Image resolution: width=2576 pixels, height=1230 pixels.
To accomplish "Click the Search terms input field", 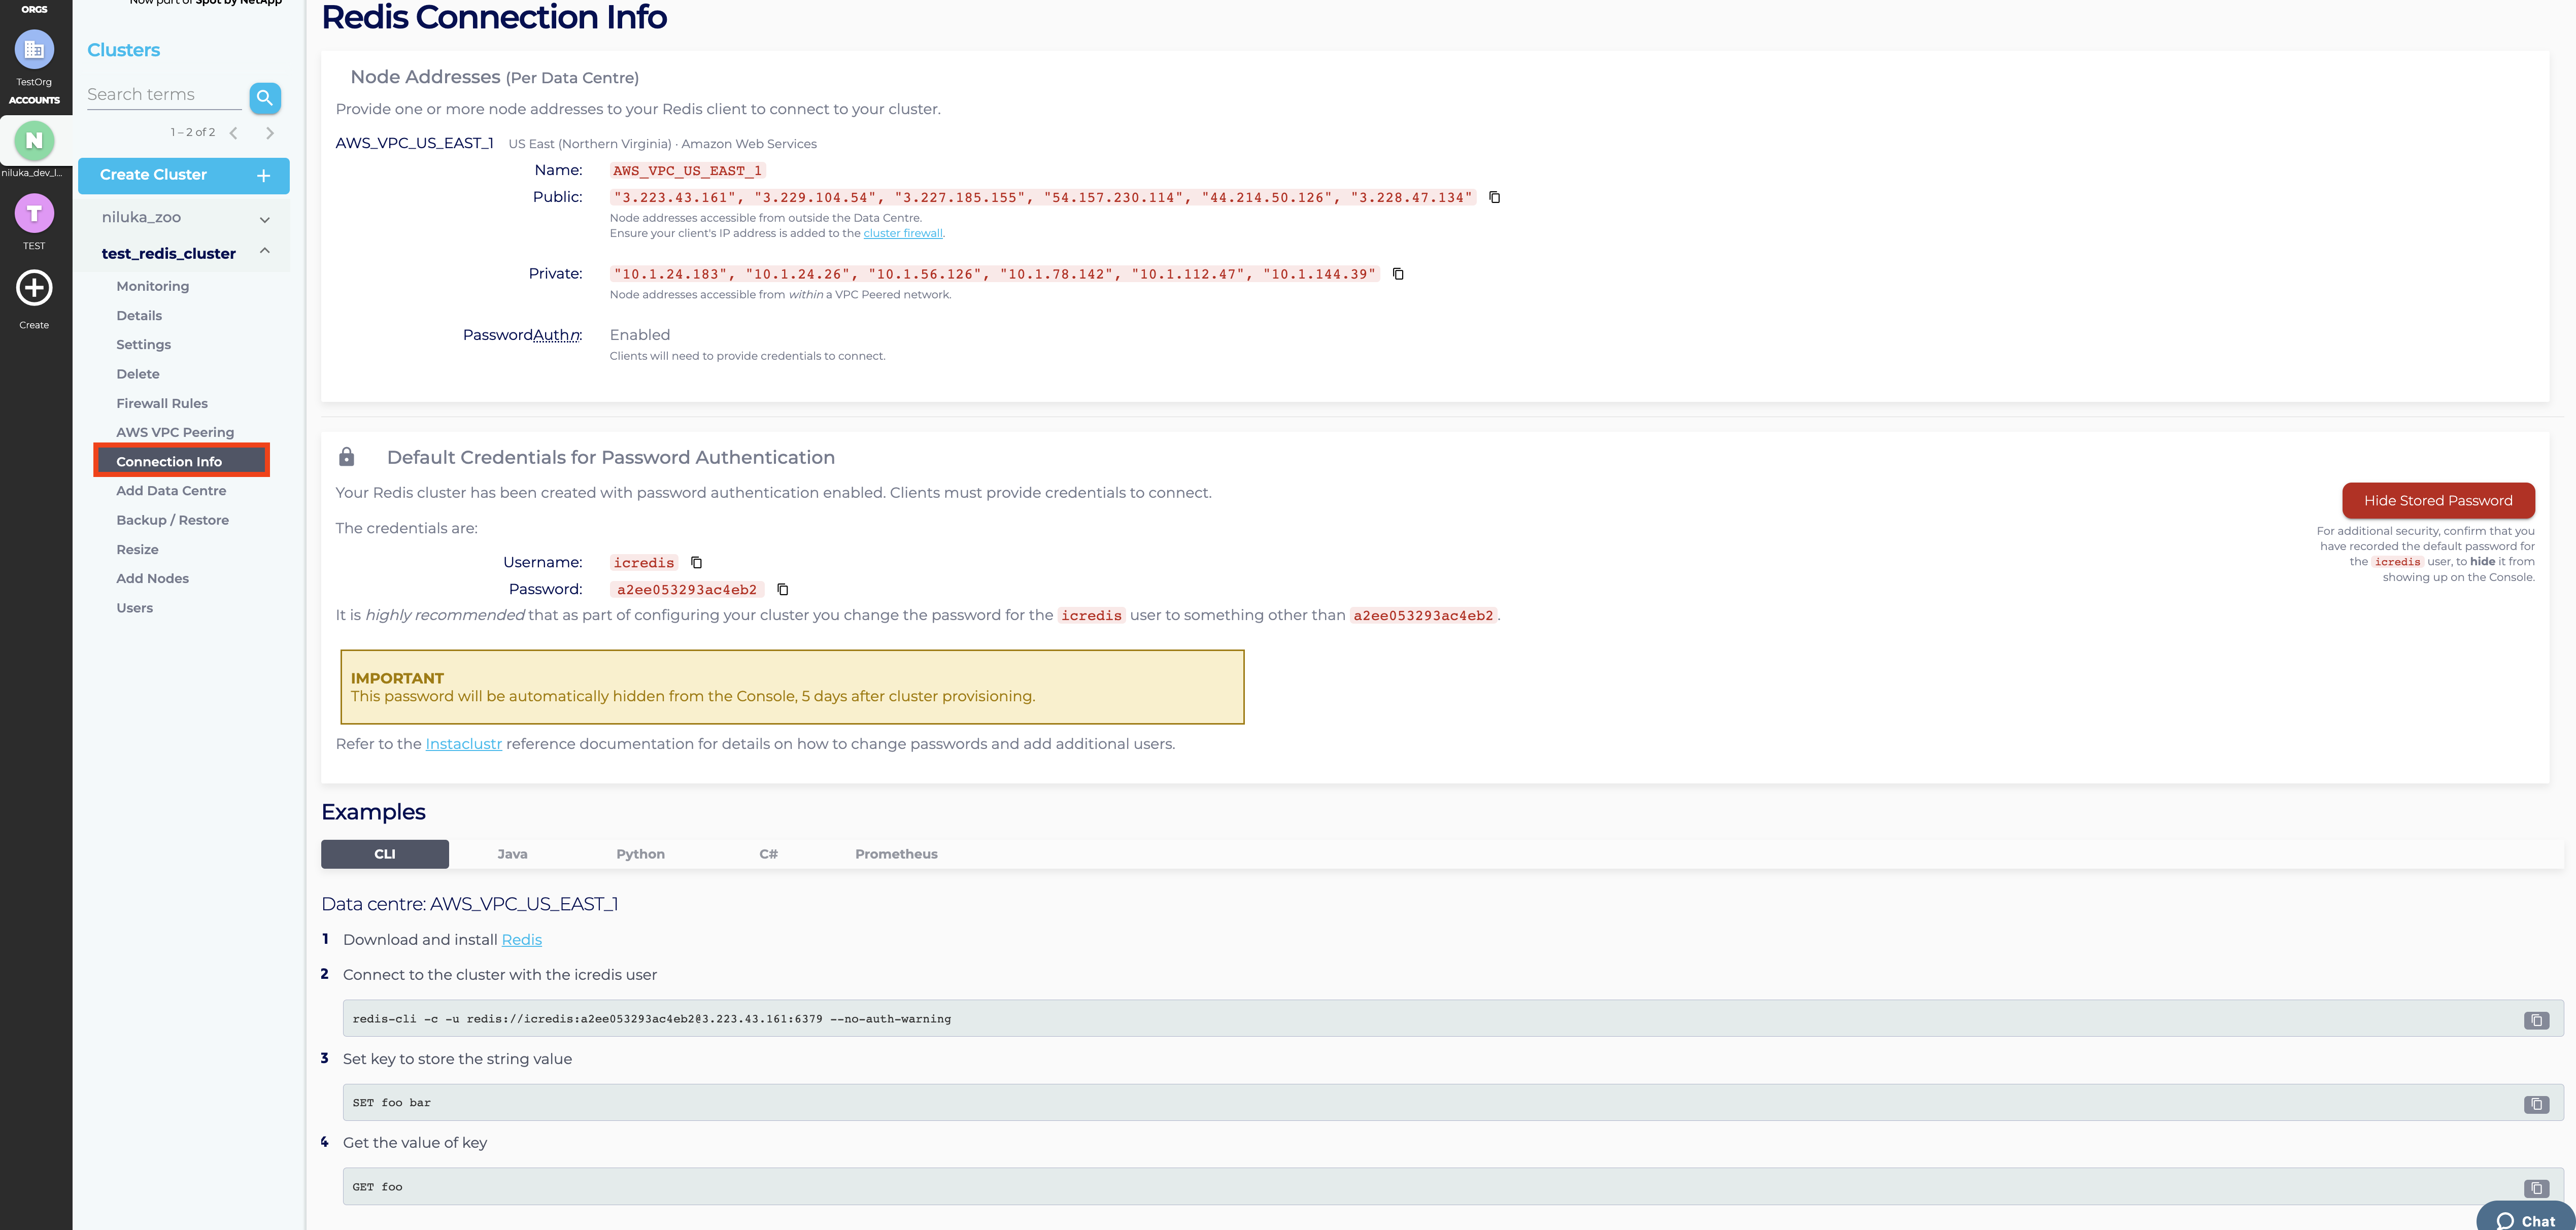I will (x=163, y=95).
